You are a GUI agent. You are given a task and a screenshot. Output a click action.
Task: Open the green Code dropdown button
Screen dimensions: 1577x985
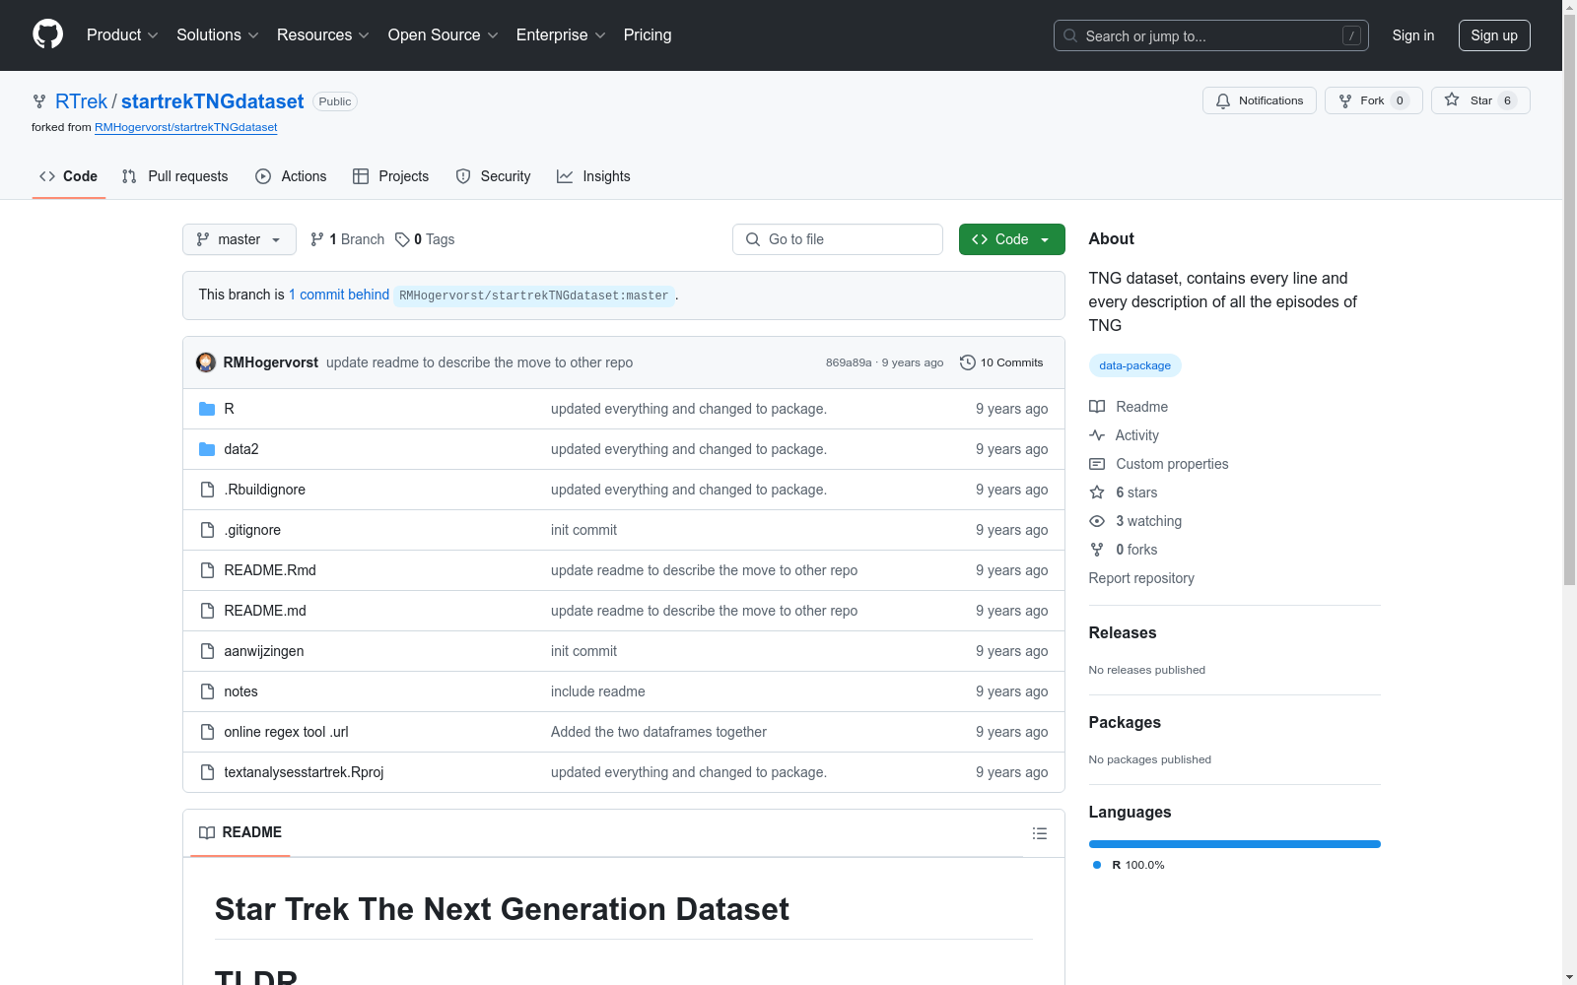[1011, 239]
